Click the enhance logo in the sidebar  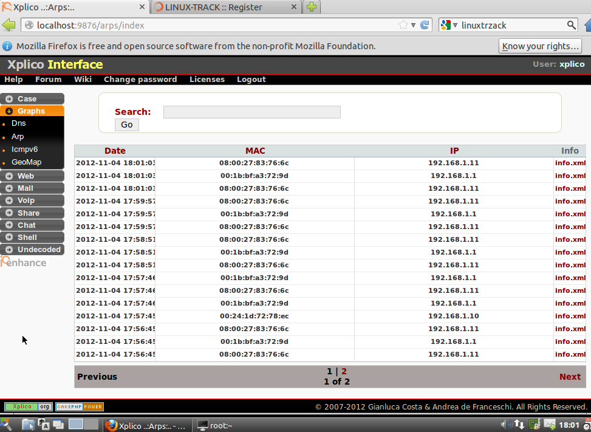[x=24, y=262]
